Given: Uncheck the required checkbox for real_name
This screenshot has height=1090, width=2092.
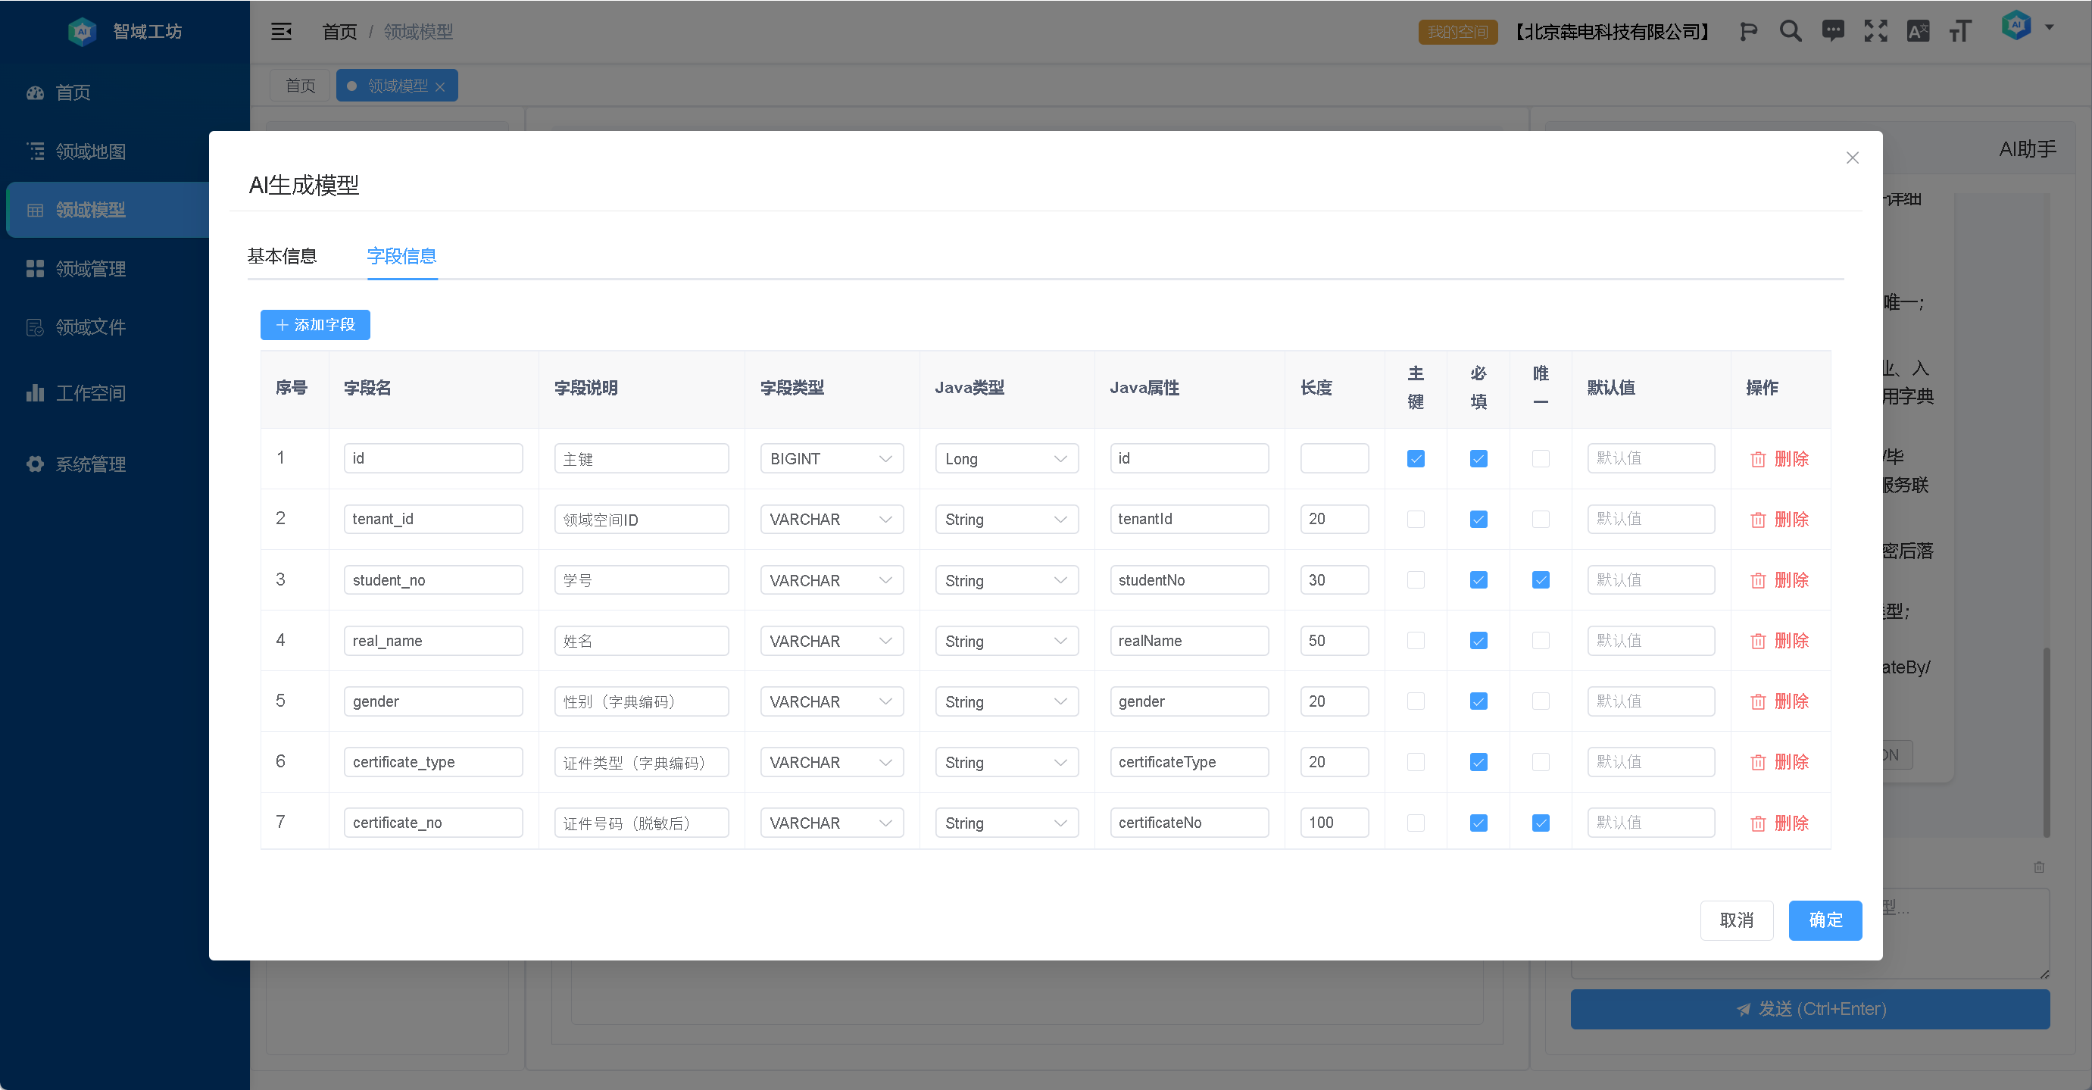Looking at the screenshot, I should [x=1478, y=641].
